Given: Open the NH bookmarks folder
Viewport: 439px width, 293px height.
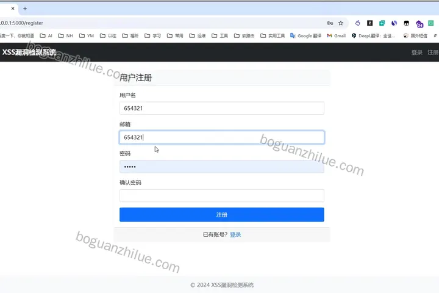Looking at the screenshot, I should tap(65, 35).
